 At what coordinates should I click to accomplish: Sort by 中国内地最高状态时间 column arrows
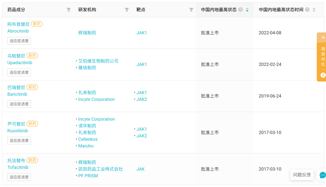click(314, 10)
